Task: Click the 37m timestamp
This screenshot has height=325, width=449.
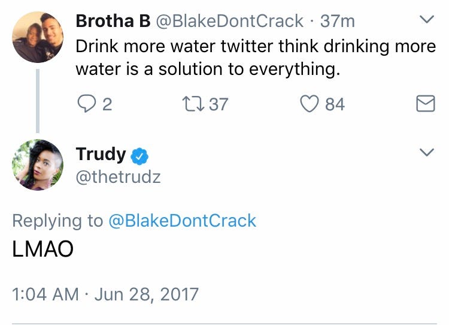Action: coord(338,21)
